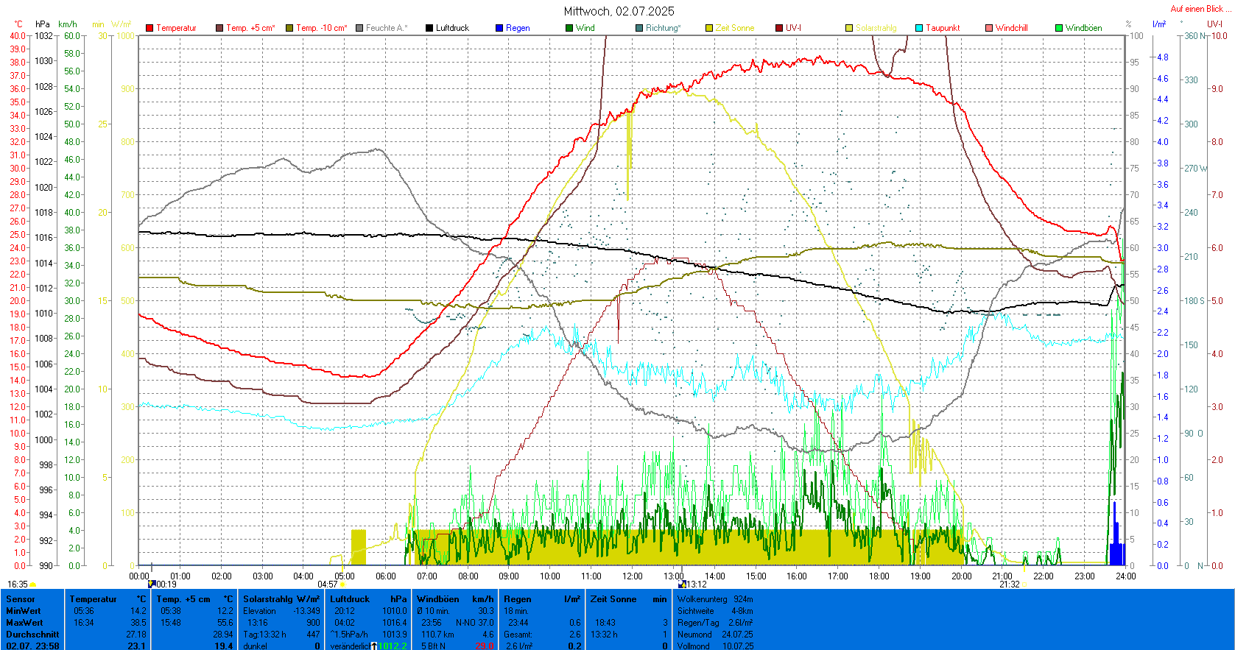
Task: Click the pink Windchill legend swatch
Action: 989,28
